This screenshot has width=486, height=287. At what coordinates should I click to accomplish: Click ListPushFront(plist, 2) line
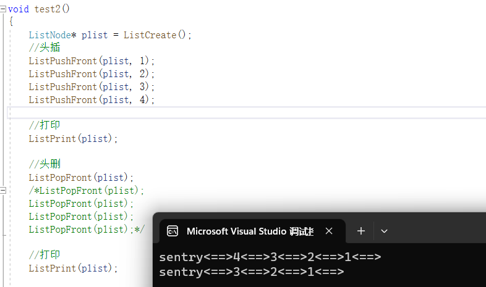(92, 74)
